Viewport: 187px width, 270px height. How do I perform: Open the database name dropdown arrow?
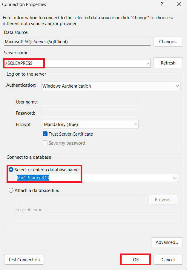click(x=175, y=178)
